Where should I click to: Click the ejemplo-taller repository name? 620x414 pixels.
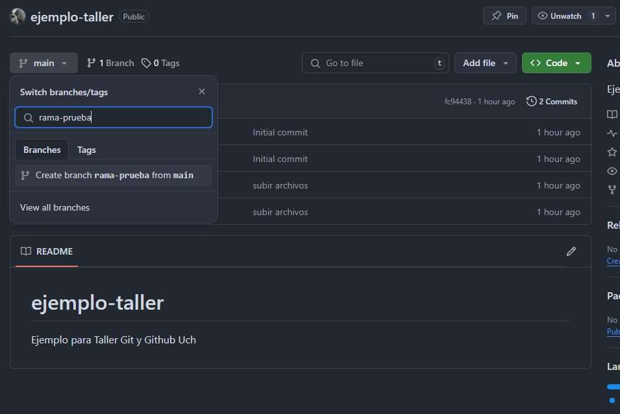[x=72, y=17]
